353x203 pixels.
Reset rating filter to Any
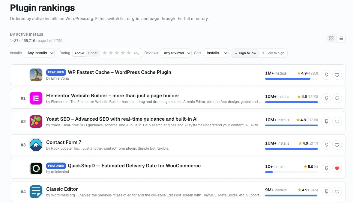[x=136, y=53]
